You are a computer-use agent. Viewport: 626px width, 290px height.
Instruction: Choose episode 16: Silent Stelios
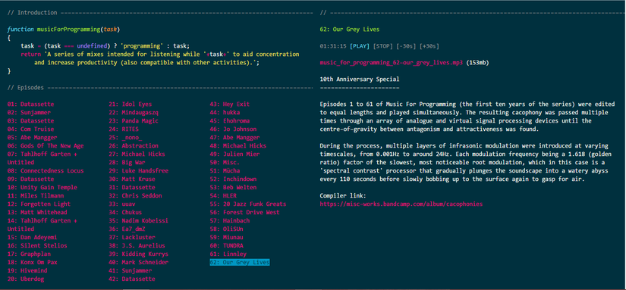pyautogui.click(x=37, y=246)
